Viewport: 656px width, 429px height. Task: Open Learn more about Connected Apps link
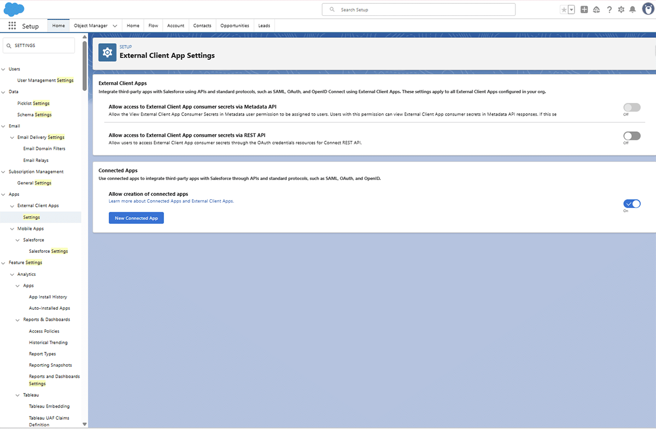(171, 201)
